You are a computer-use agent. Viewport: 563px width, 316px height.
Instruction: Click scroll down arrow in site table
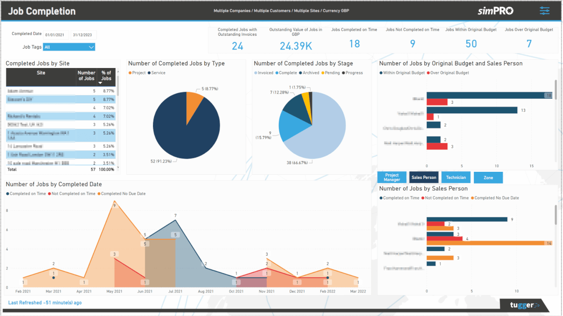(x=118, y=167)
